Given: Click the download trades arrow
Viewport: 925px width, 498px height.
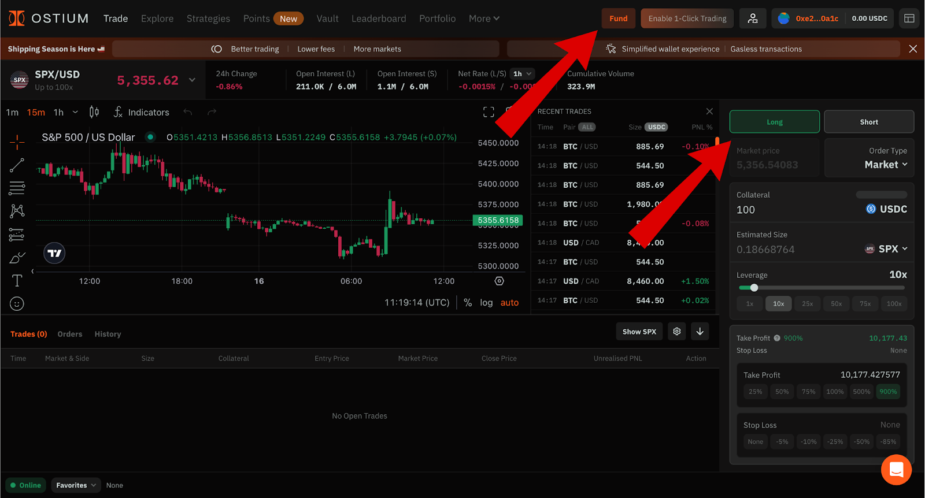Looking at the screenshot, I should (700, 332).
